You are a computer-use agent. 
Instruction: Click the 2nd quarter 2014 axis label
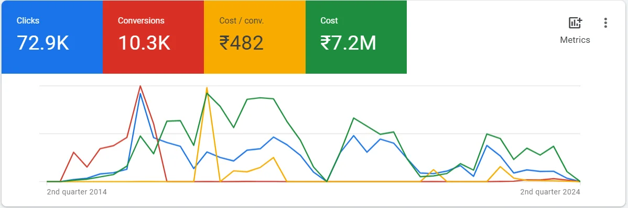coord(77,192)
